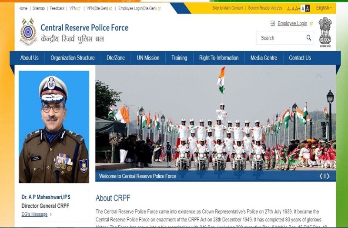Image resolution: width=348 pixels, height=228 pixels.
Task: Increase font size with A+
Action: click(x=298, y=9)
